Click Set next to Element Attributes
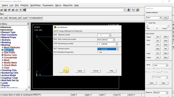 [x=166, y=18]
